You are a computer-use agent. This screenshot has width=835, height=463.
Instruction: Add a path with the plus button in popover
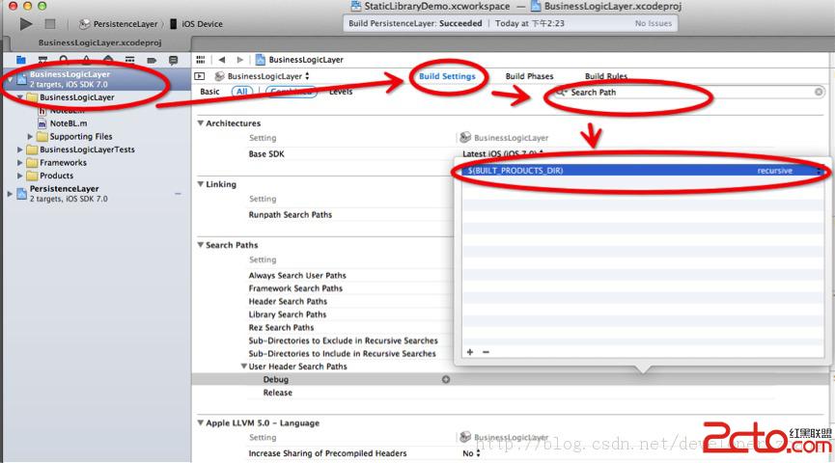click(470, 352)
